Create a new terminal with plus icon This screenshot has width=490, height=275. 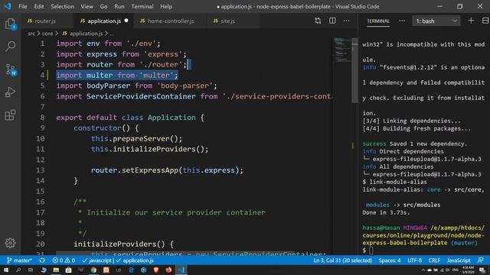coord(471,21)
